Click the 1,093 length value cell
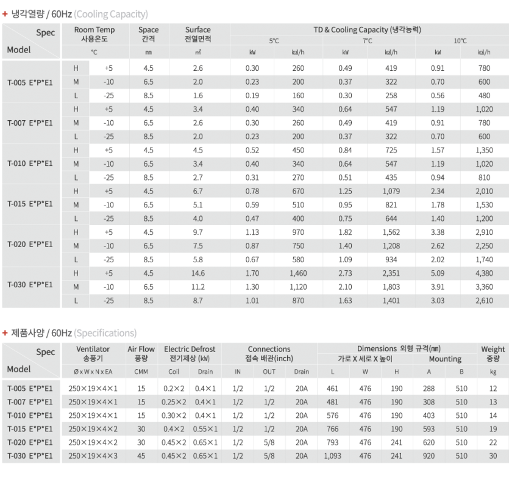Screen dimensions: 509x496 point(332,455)
